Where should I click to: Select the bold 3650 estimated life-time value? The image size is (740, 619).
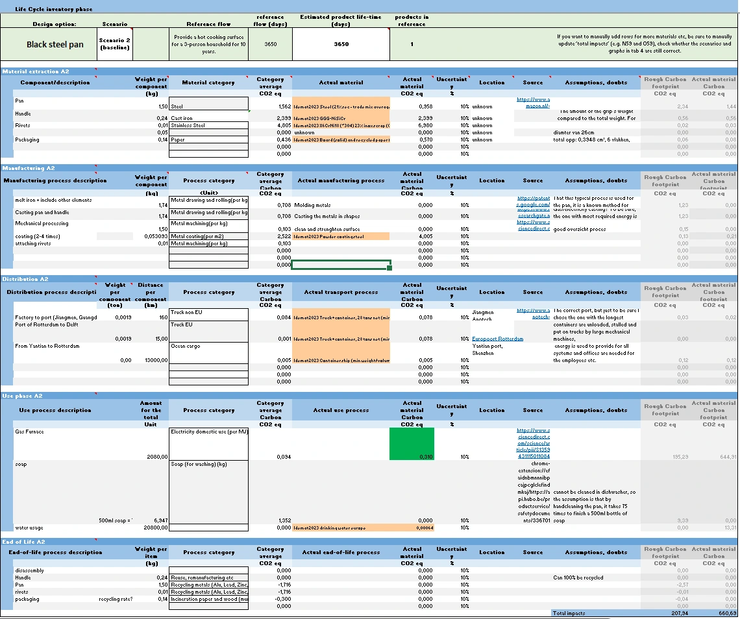tap(341, 44)
